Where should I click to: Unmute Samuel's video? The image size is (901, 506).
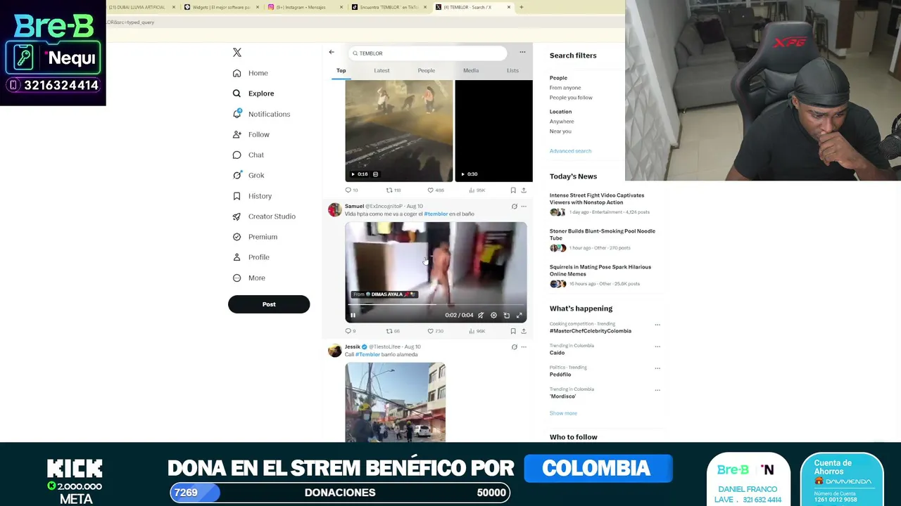pos(481,316)
